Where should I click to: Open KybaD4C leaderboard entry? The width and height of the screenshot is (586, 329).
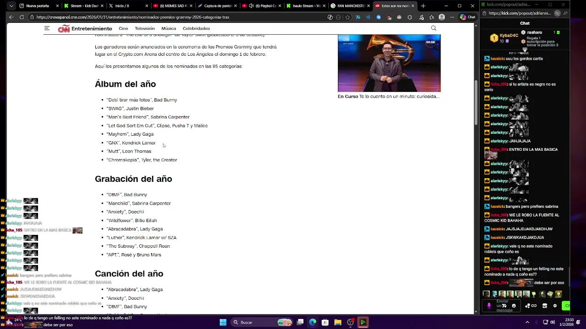coord(505,38)
